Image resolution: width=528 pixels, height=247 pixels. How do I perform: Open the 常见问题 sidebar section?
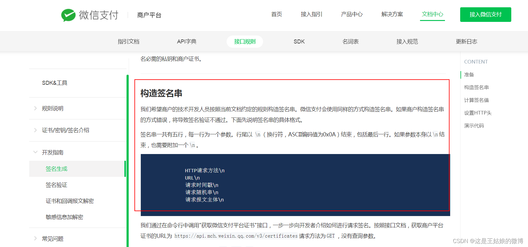coord(53,238)
